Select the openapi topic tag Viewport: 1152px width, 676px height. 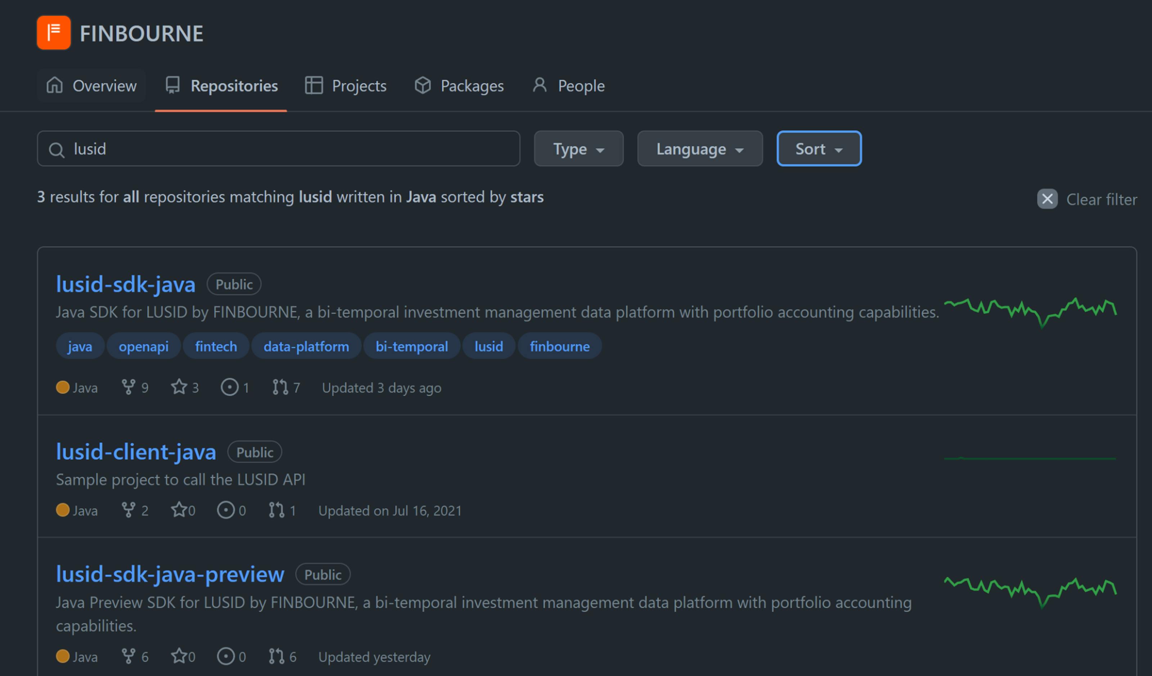coord(144,346)
